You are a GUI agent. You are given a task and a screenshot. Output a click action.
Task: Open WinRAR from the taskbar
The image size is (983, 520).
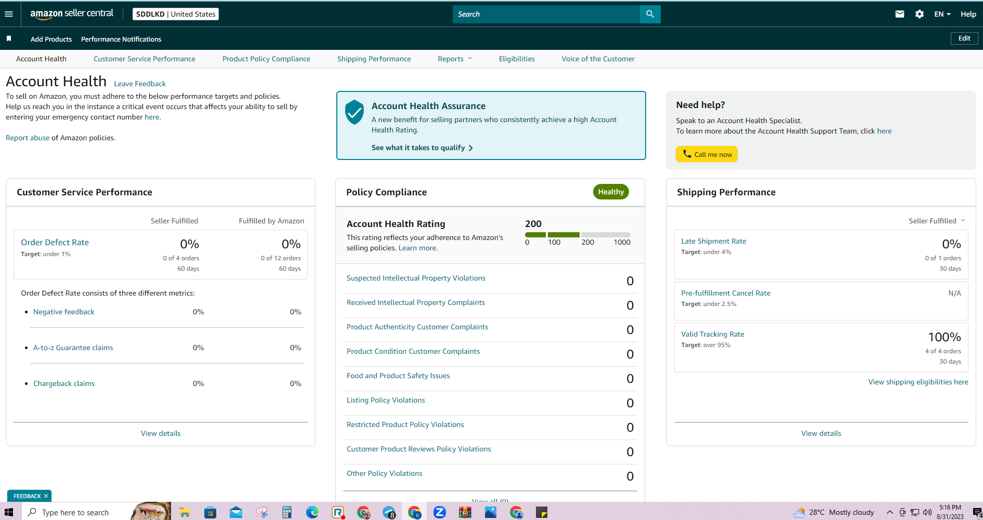point(465,512)
